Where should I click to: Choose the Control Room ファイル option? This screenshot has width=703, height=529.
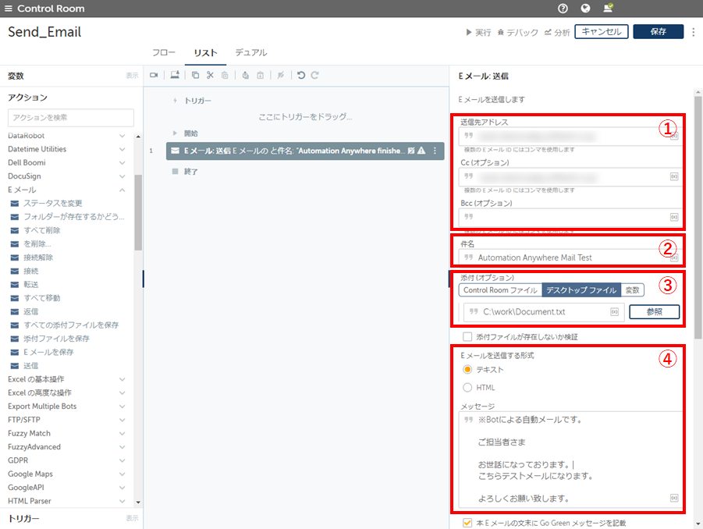[500, 290]
